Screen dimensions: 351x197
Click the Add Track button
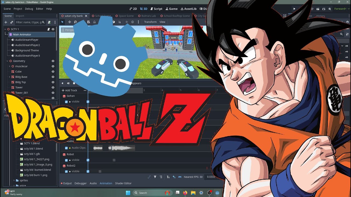pos(69,90)
